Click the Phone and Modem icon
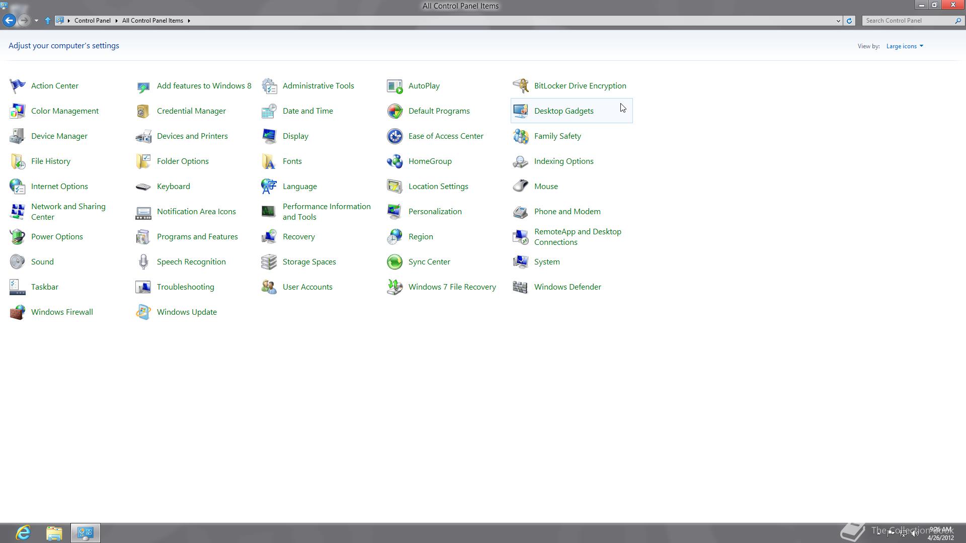This screenshot has height=543, width=966. pos(521,212)
